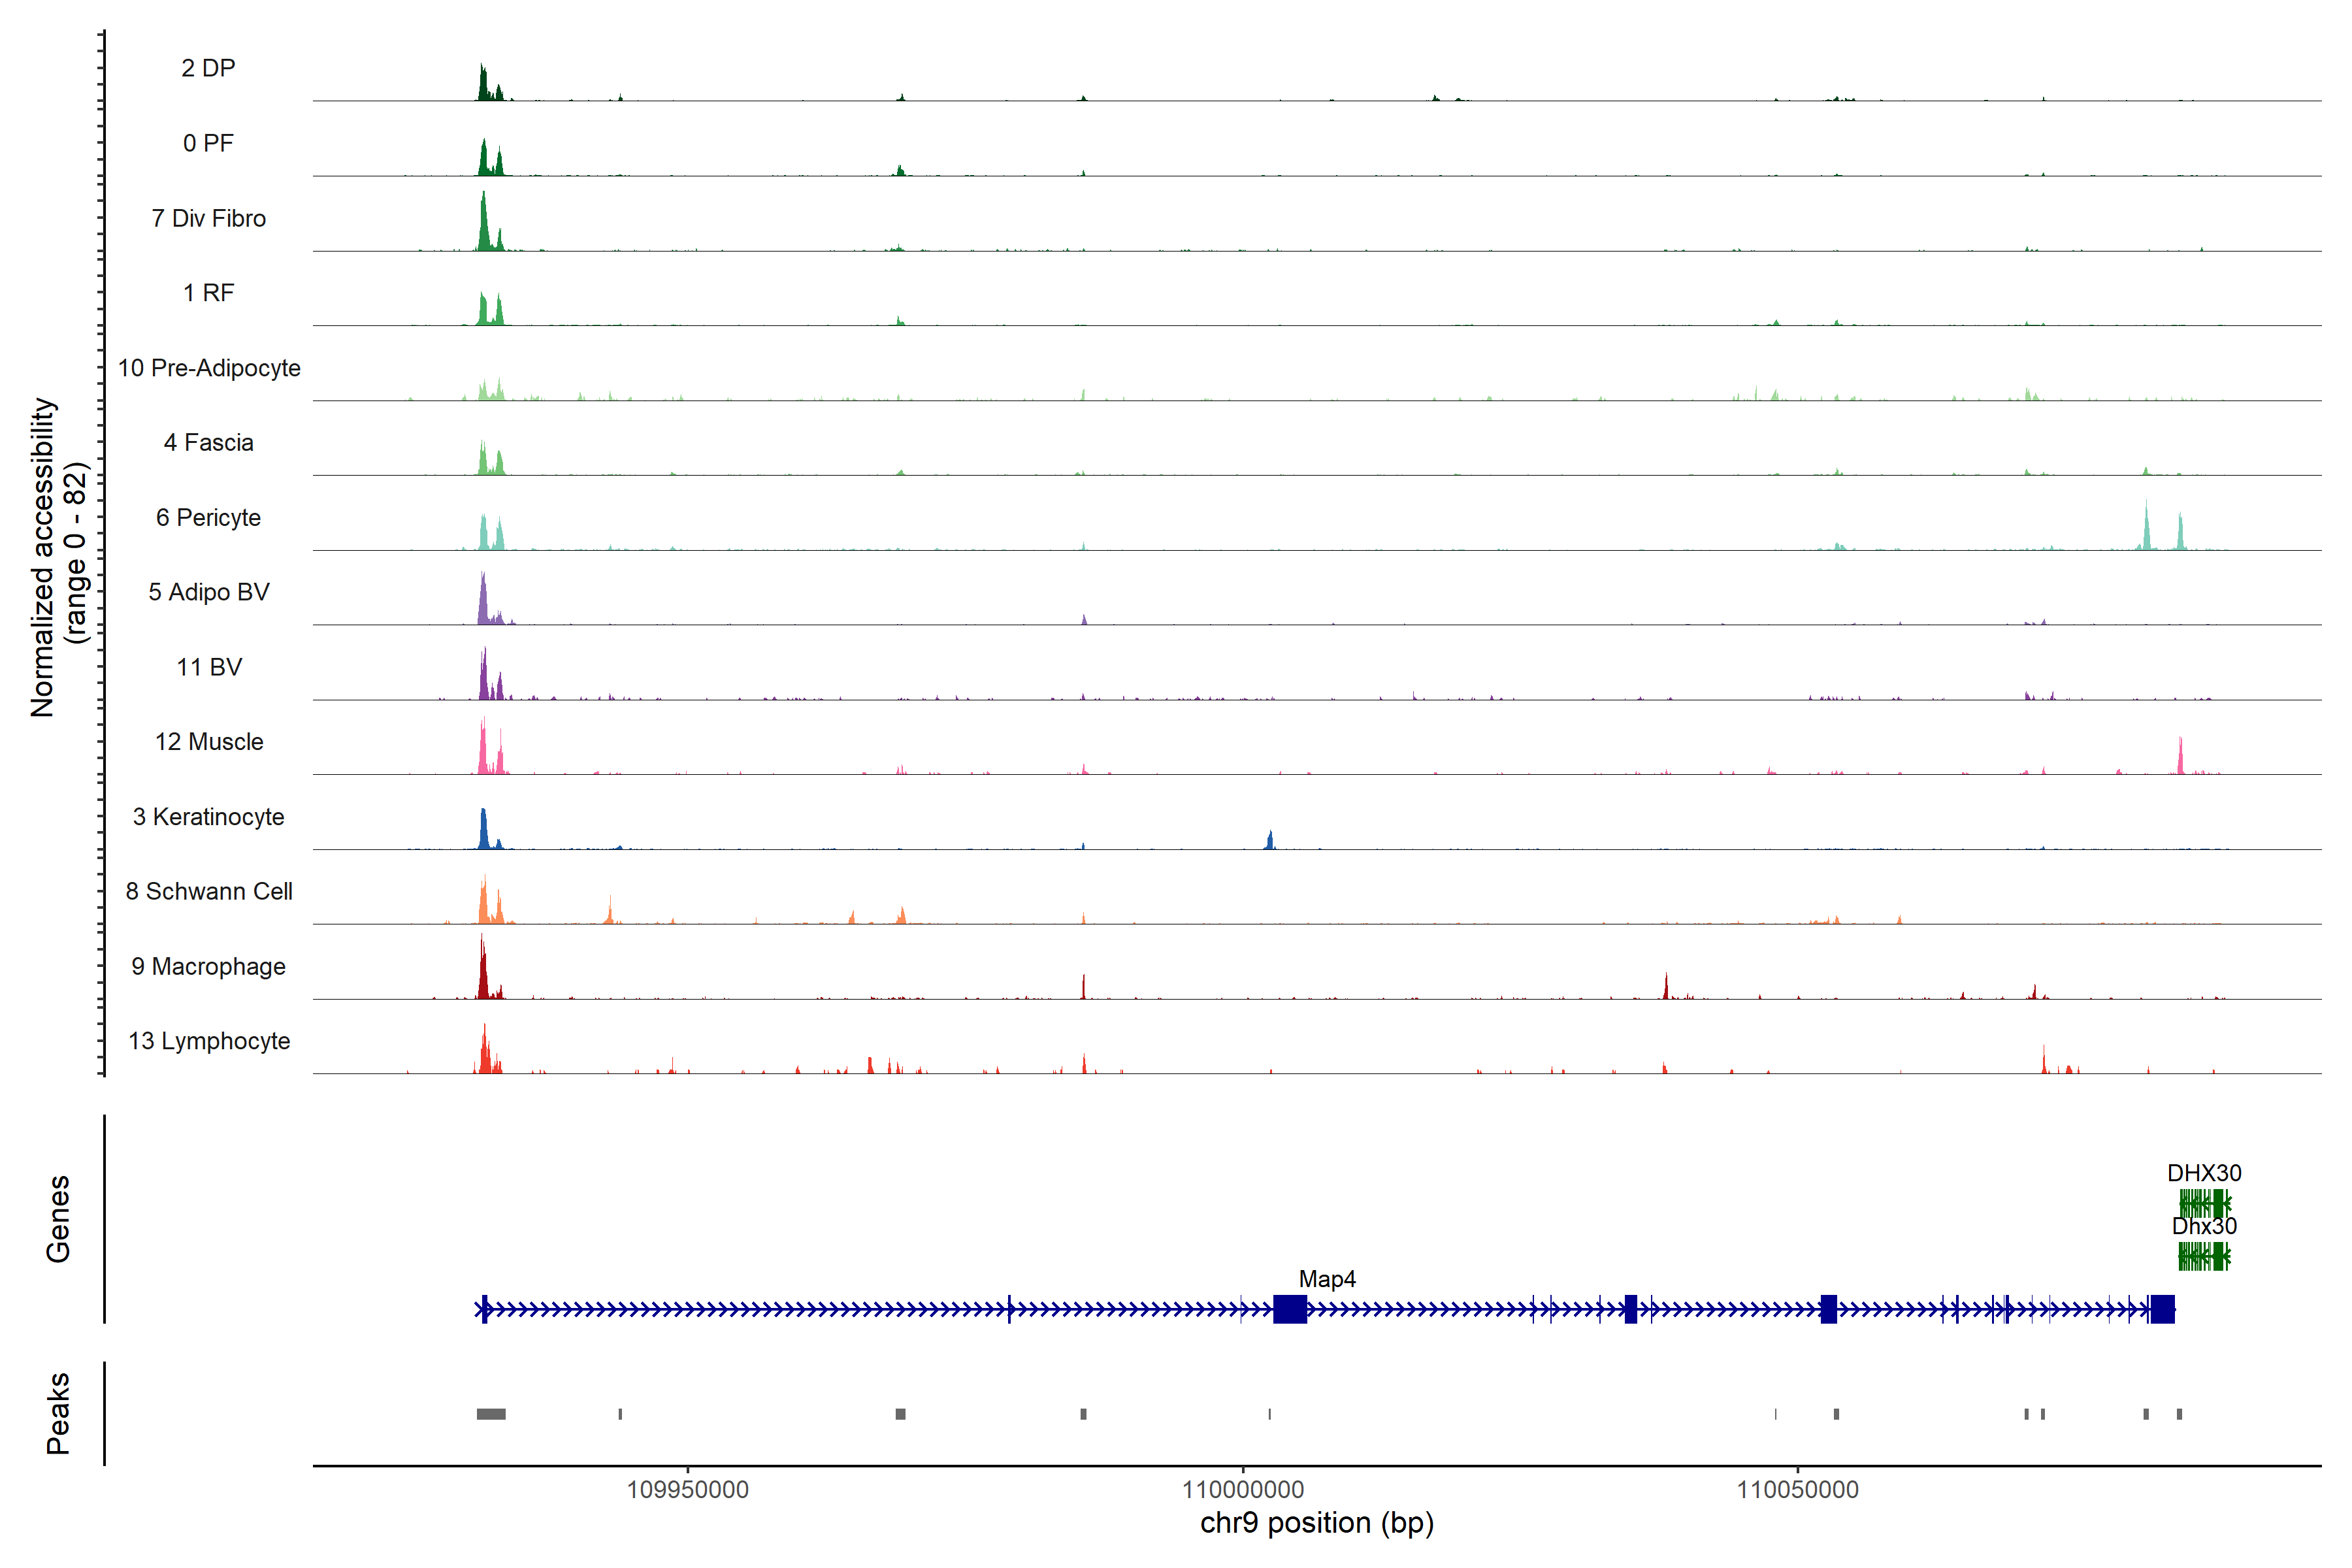Click the Dhx30 lowercase gene label
Image resolution: width=2352 pixels, height=1568 pixels.
pos(2204,1226)
